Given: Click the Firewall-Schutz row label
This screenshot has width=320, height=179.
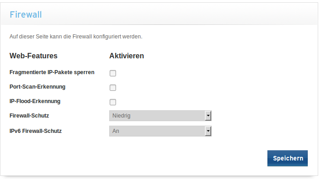Looking at the screenshot, I should click(x=29, y=116).
